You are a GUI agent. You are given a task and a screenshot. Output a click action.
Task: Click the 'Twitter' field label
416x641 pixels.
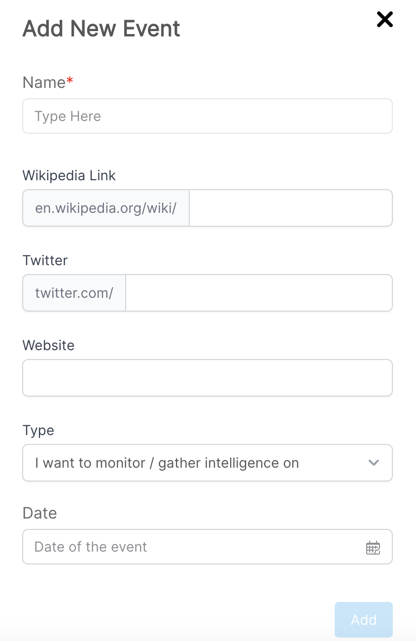coord(45,261)
